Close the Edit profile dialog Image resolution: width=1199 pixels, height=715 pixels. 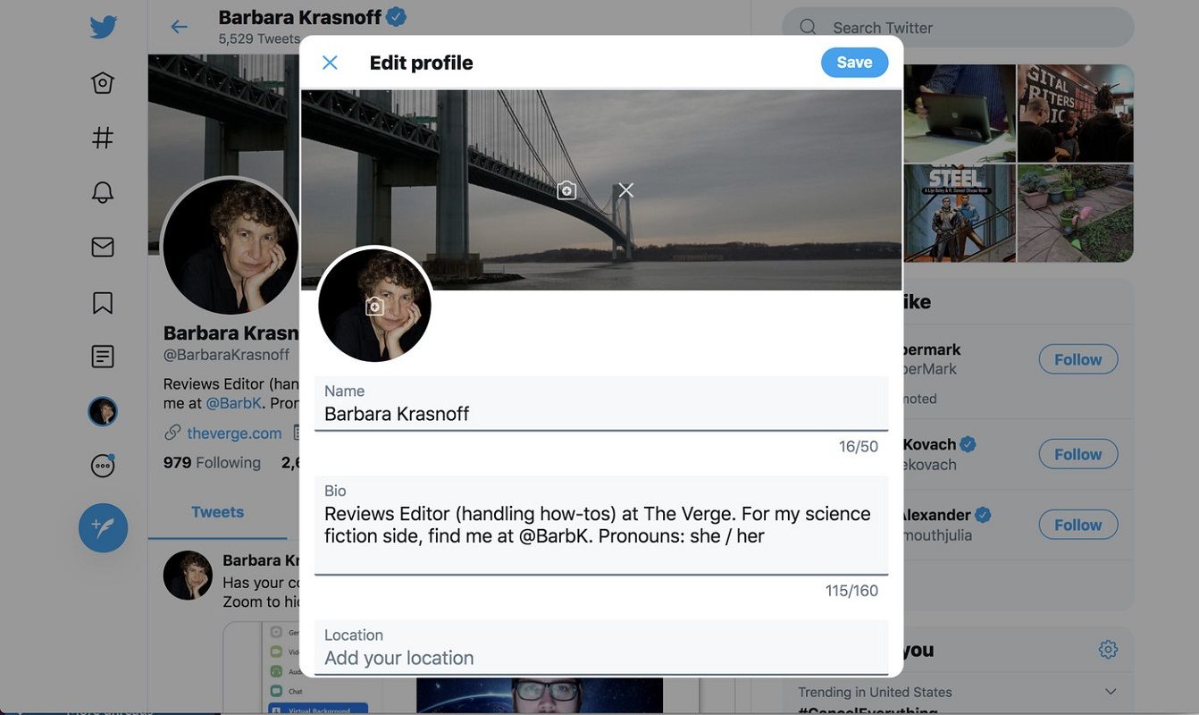[x=330, y=63]
